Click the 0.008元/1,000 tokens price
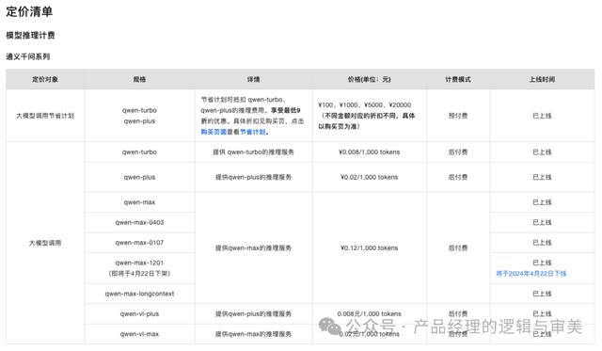Image resolution: width=602 pixels, height=351 pixels. (369, 313)
